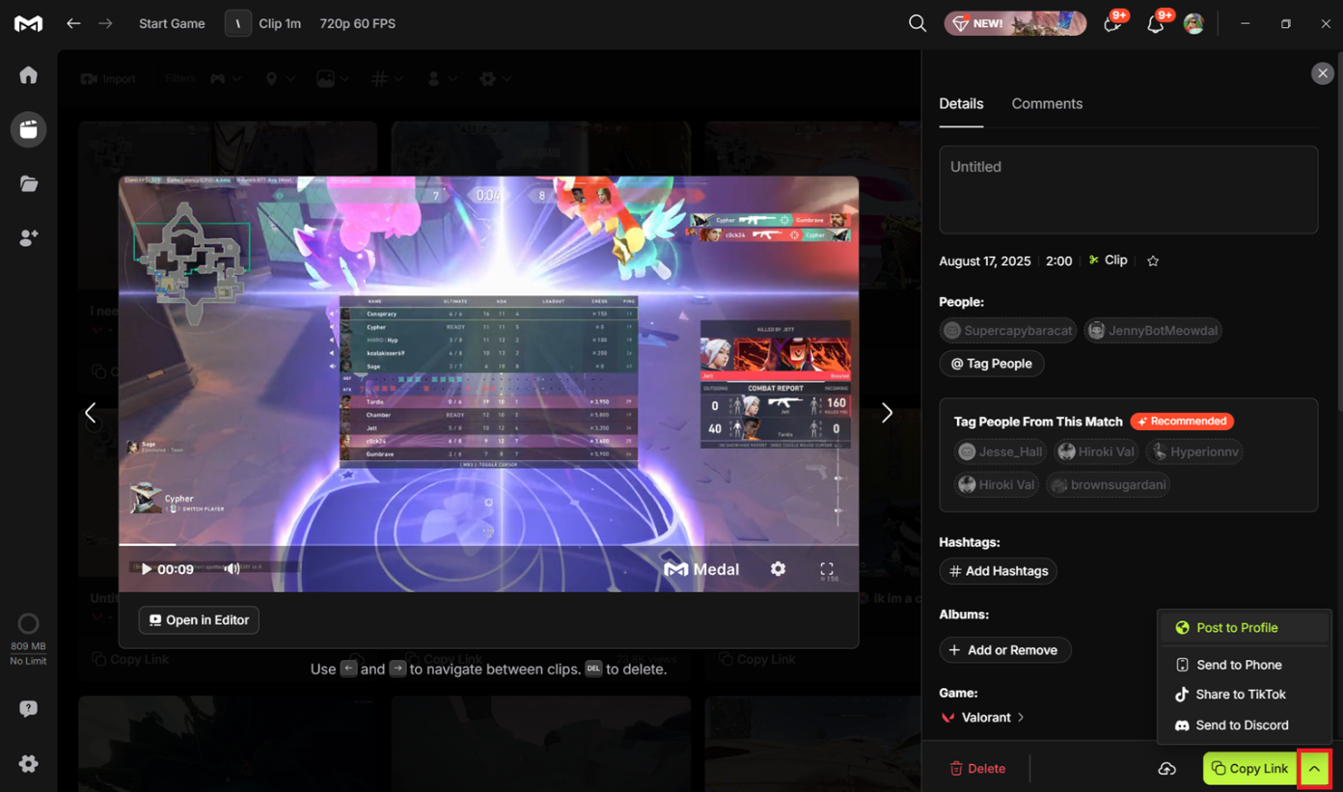1343x792 pixels.
Task: Expand the Valorant game chevron
Action: coord(1021,718)
